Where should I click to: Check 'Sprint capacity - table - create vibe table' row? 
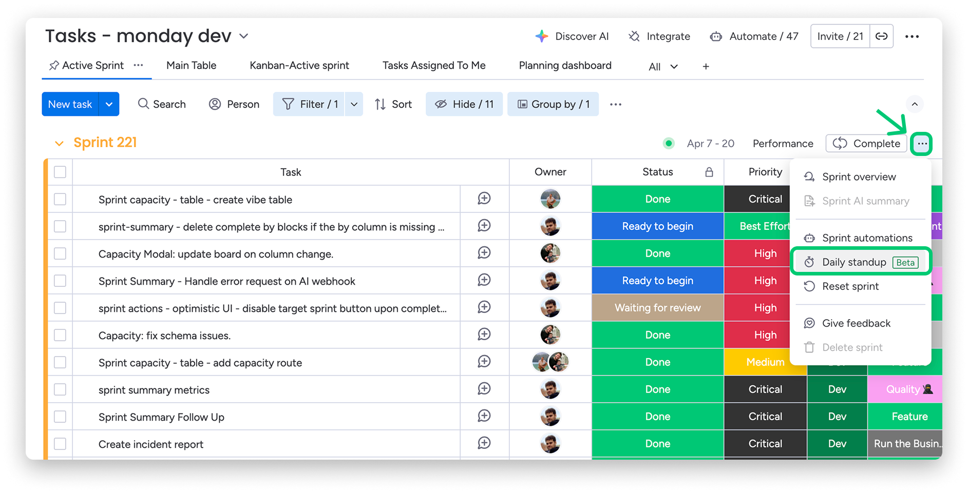tap(60, 199)
